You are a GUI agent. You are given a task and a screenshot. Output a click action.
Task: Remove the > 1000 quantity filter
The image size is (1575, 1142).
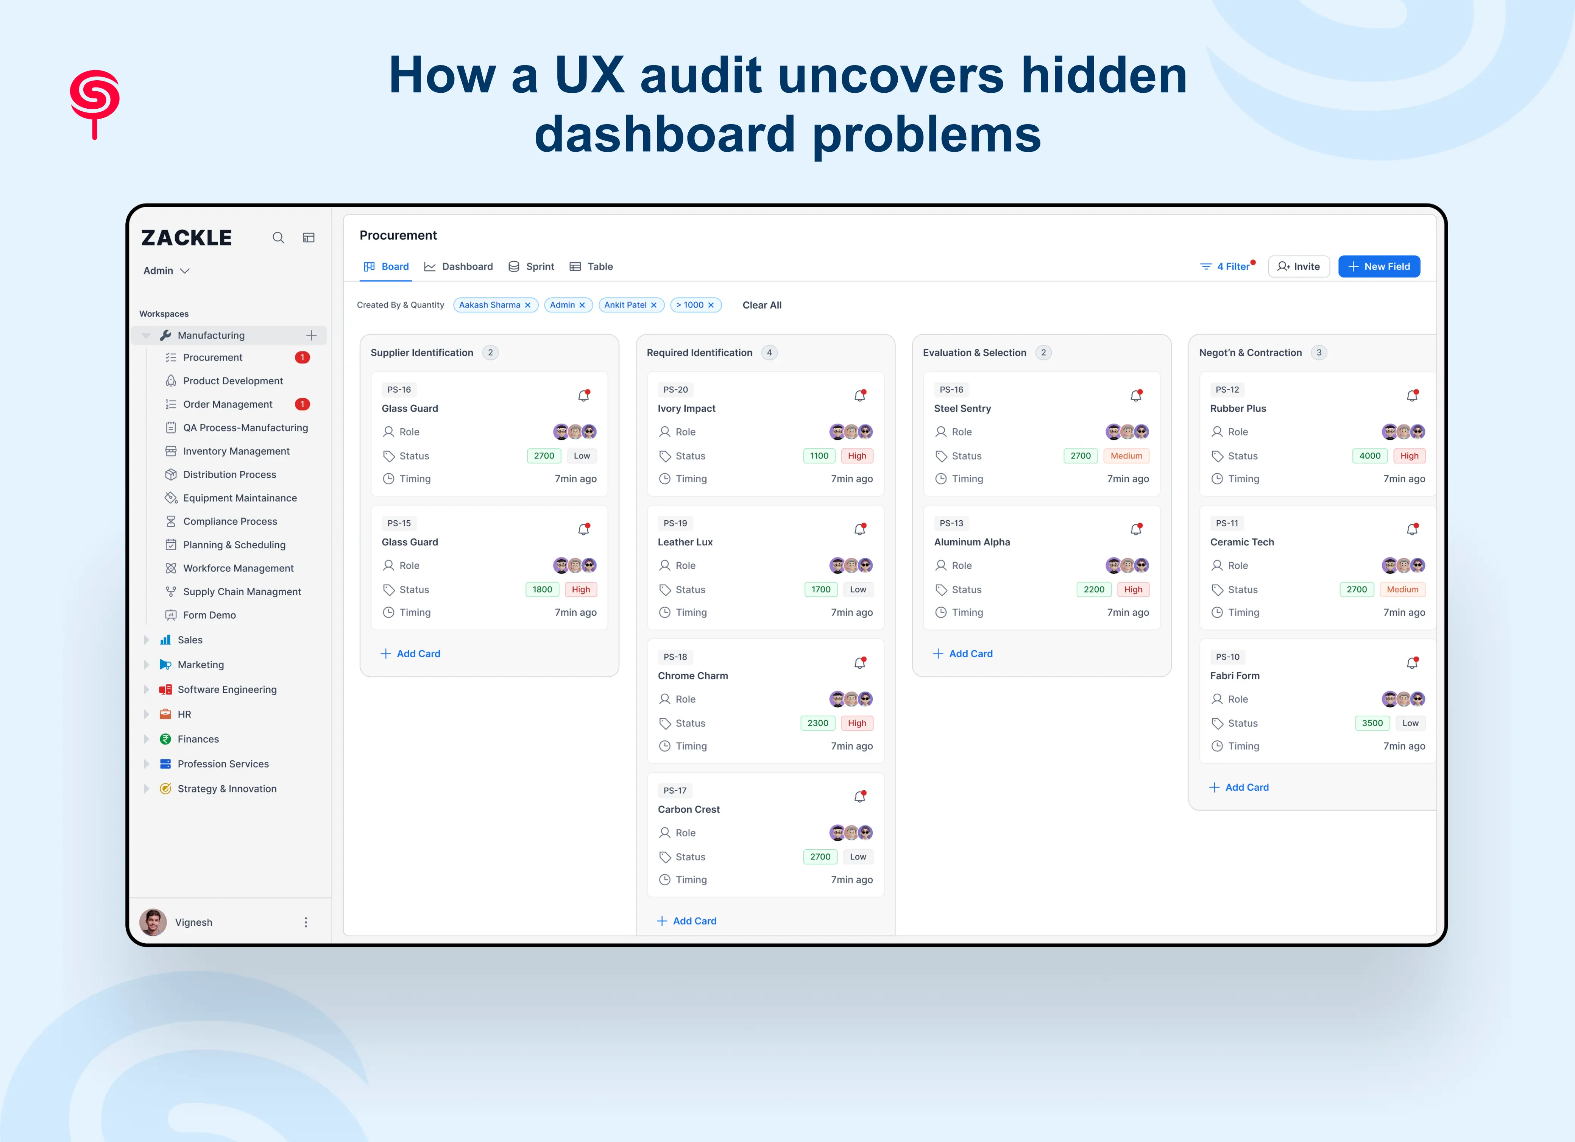click(x=711, y=305)
